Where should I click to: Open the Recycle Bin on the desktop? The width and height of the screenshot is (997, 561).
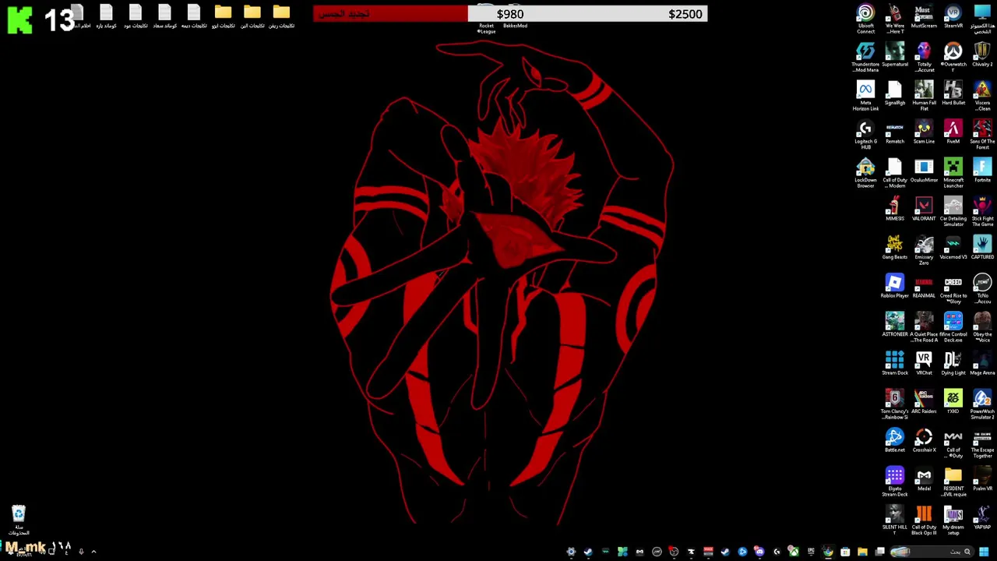point(19,520)
